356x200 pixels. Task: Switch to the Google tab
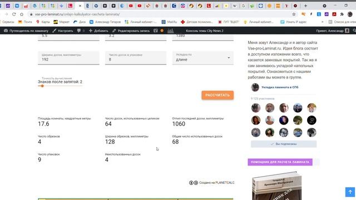pos(243,6)
